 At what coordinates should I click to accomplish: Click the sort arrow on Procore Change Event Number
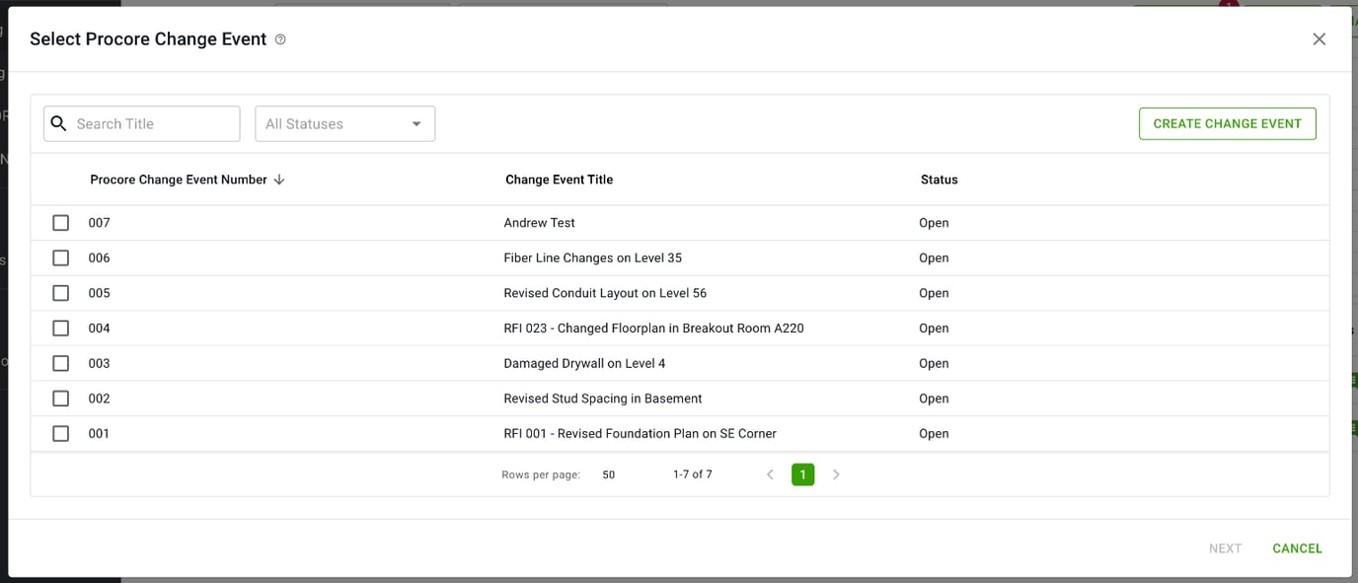tap(279, 180)
